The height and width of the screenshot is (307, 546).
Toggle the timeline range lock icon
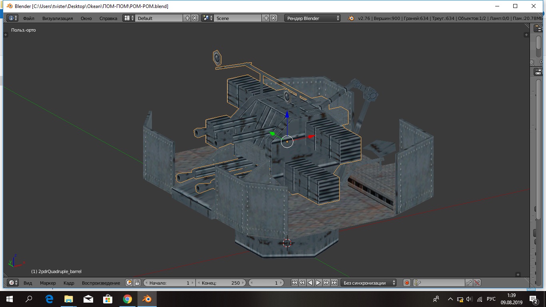(x=137, y=283)
